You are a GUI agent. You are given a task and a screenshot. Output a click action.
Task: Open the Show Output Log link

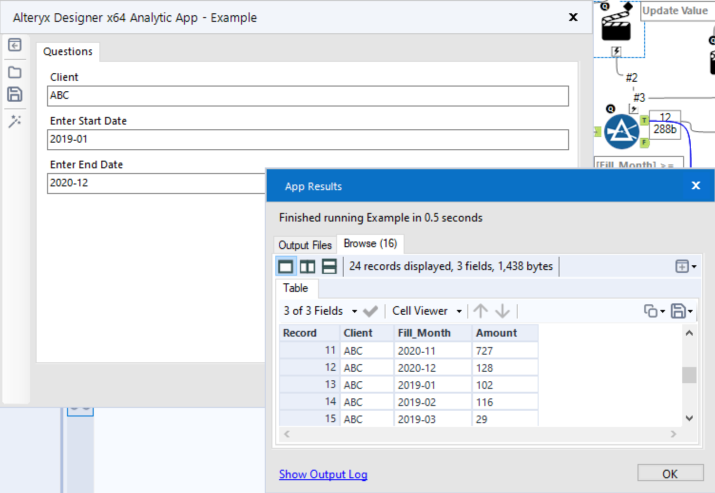coord(323,474)
